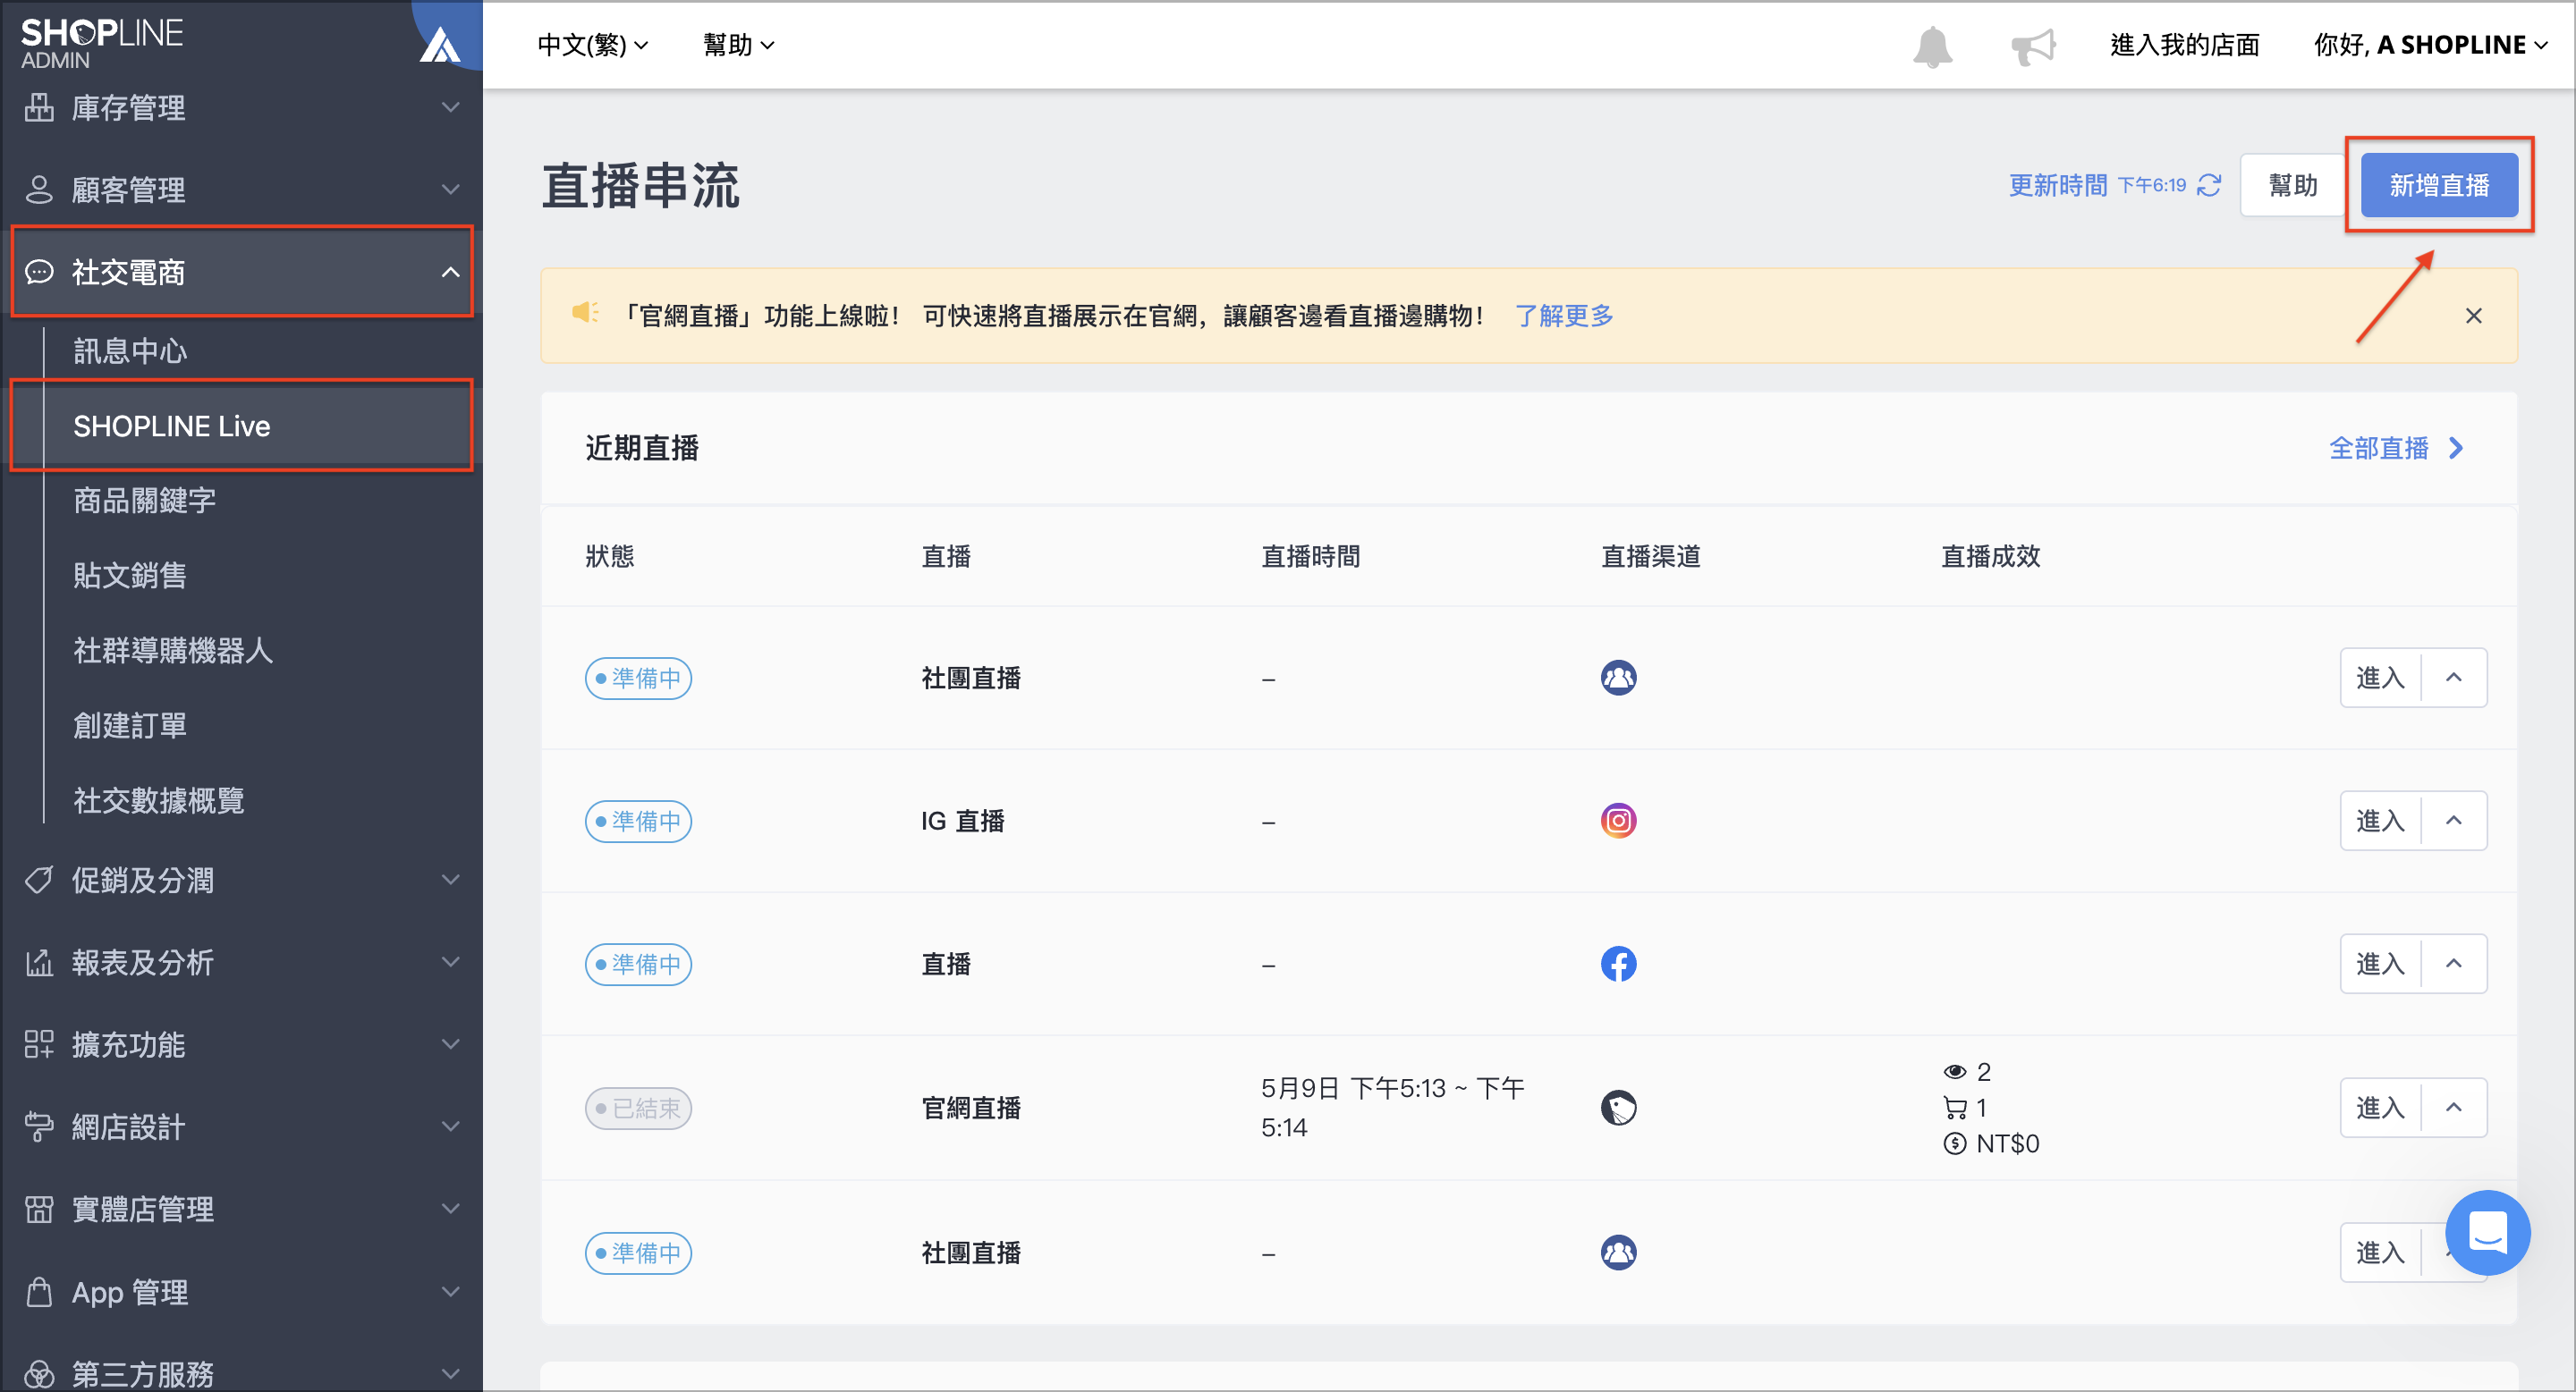Click the App 管理 icon in sidebar
Image resolution: width=2576 pixels, height=1392 pixels.
pyautogui.click(x=40, y=1291)
